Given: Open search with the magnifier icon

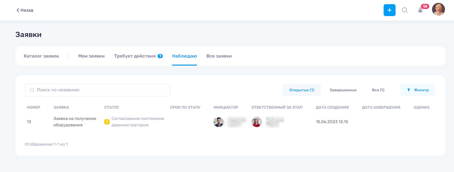Looking at the screenshot, I should [x=405, y=10].
